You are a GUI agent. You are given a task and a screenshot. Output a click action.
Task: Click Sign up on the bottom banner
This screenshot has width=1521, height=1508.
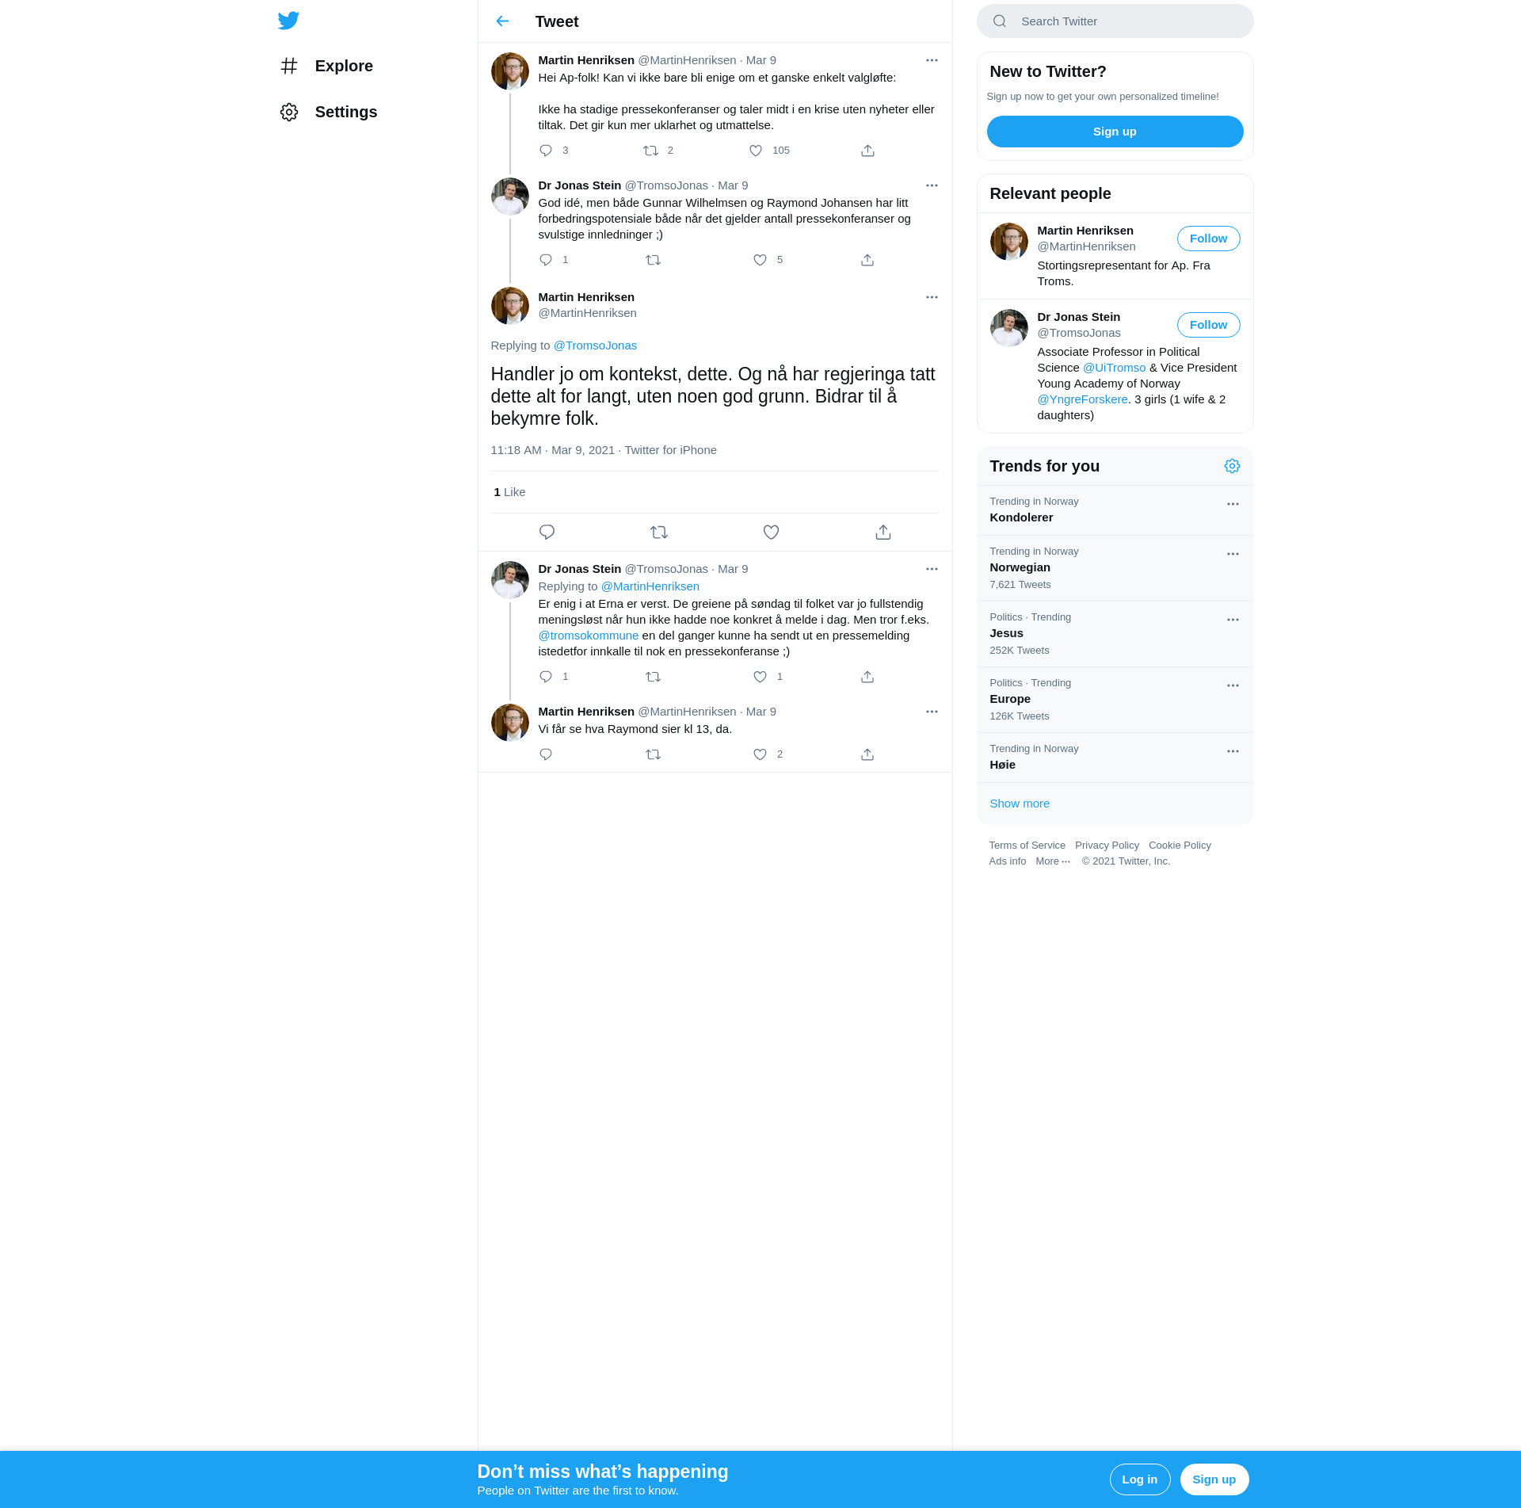pos(1214,1479)
